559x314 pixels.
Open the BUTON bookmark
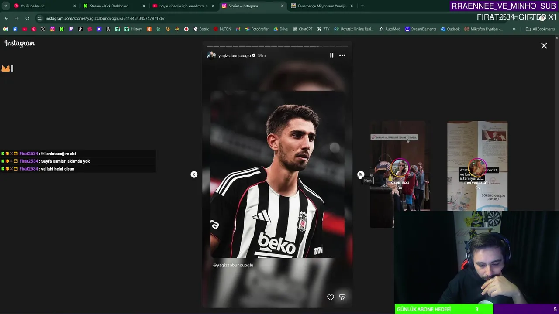click(222, 29)
